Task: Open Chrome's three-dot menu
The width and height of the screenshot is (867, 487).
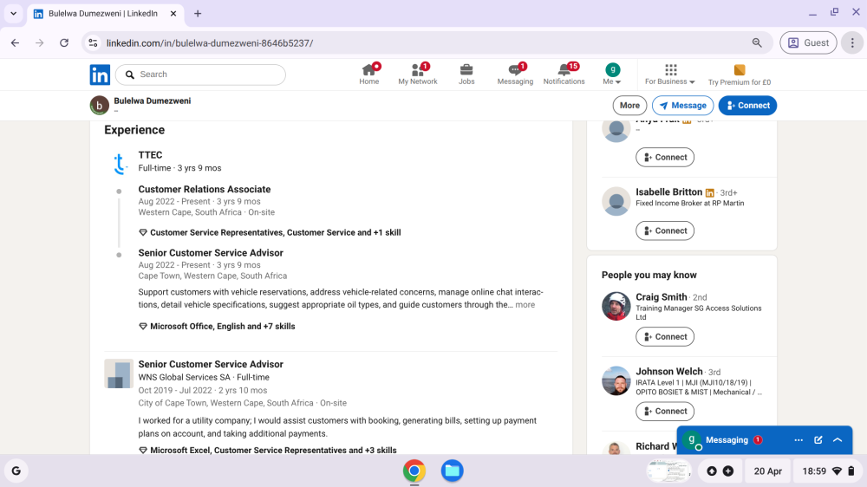Action: click(x=852, y=42)
